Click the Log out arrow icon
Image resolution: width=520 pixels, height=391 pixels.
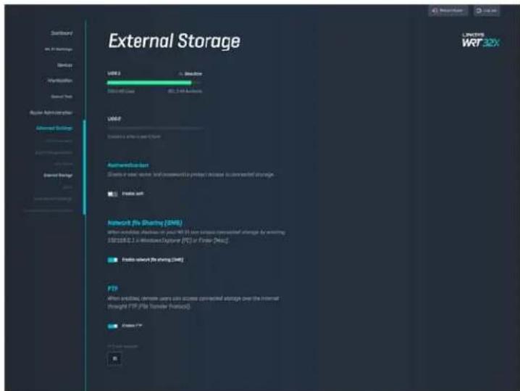pos(479,11)
